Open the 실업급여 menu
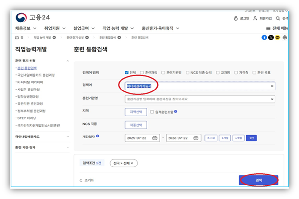 85,28
